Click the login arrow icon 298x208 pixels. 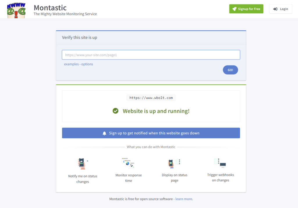pyautogui.click(x=275, y=9)
